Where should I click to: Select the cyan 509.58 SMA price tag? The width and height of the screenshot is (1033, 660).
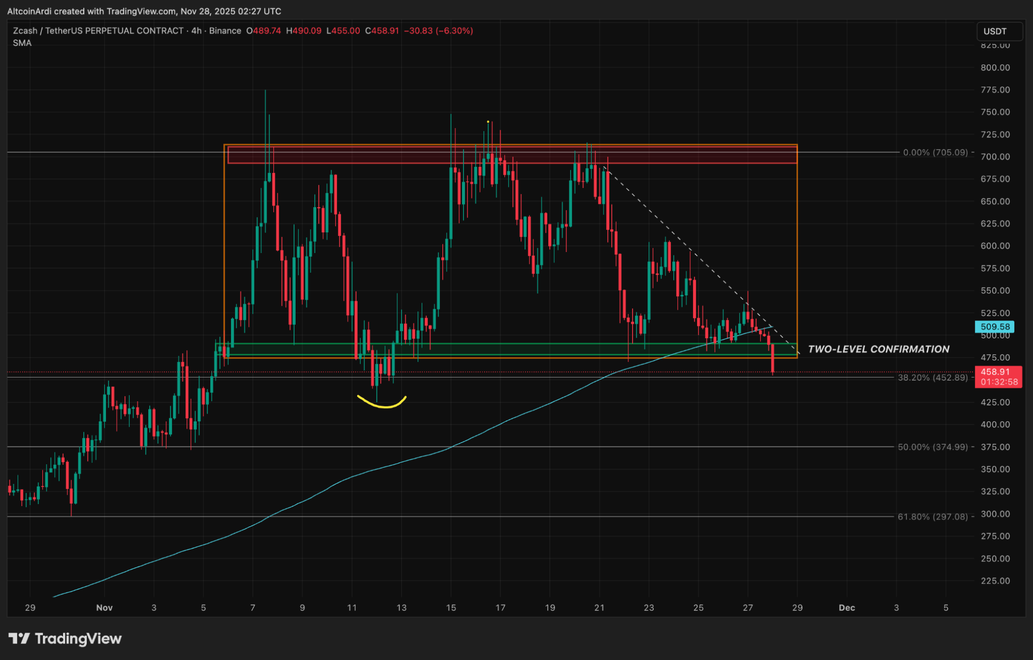point(995,326)
